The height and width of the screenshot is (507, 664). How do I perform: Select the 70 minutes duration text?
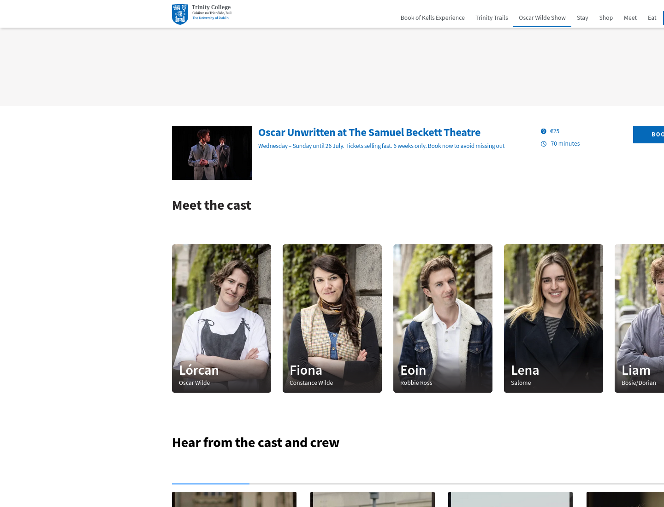(x=565, y=144)
